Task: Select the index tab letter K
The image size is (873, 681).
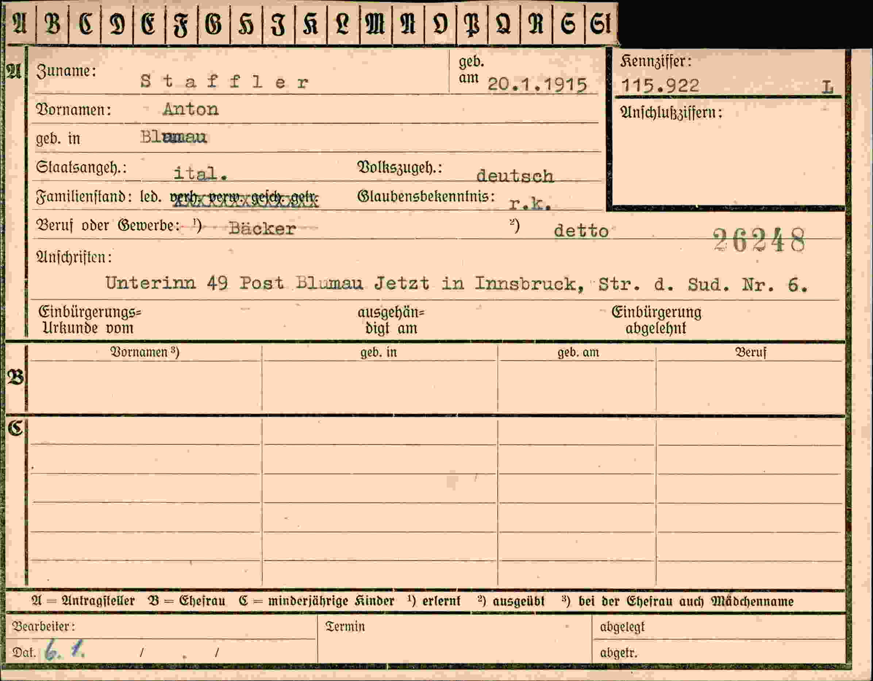Action: coord(311,24)
